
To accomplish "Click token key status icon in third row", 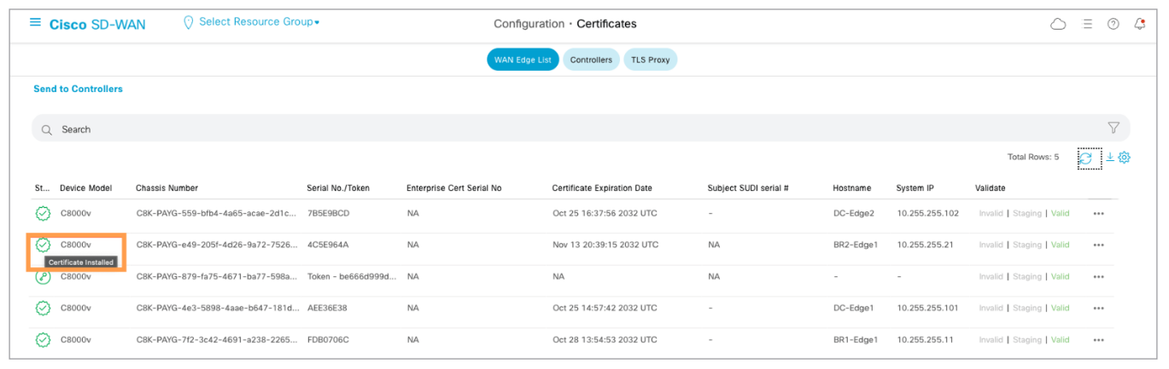I will click(43, 277).
